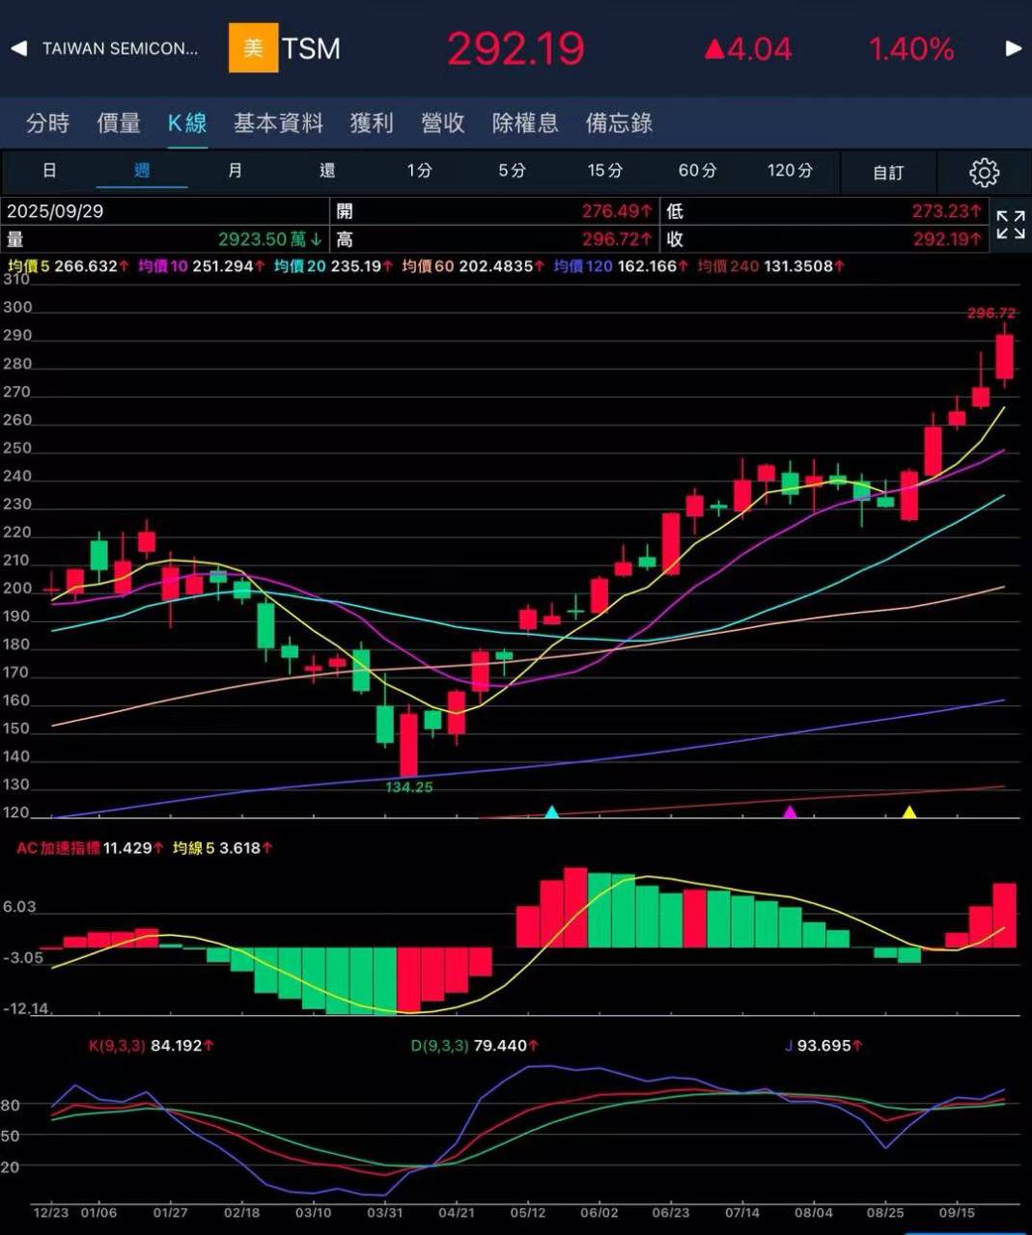1032x1235 pixels.
Task: Click TAIWAN SEMICON... company name
Action: coord(120,48)
